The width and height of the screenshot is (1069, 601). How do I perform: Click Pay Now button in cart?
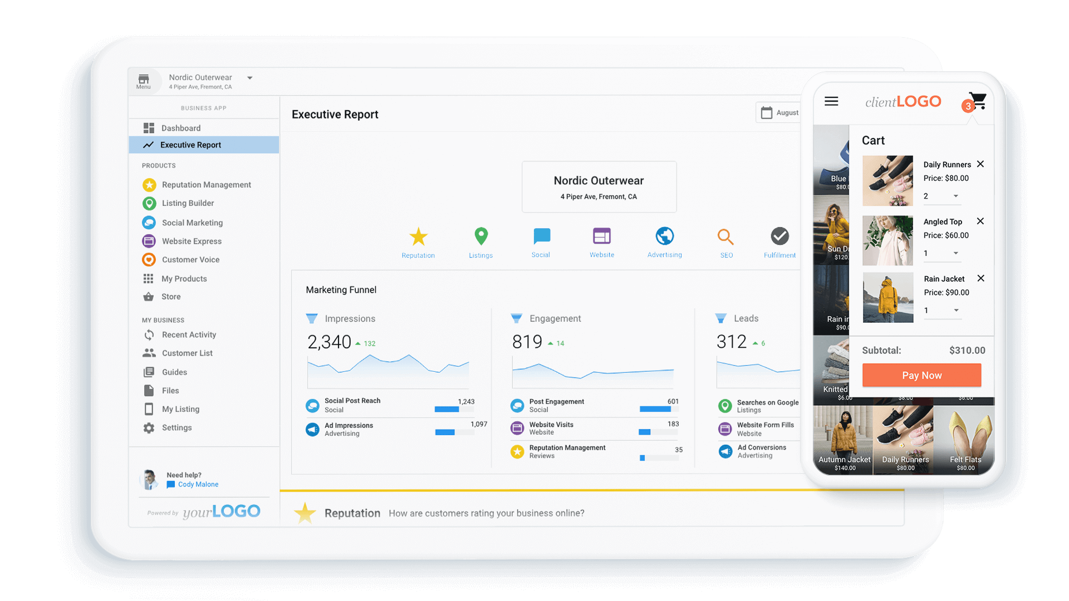pos(921,375)
